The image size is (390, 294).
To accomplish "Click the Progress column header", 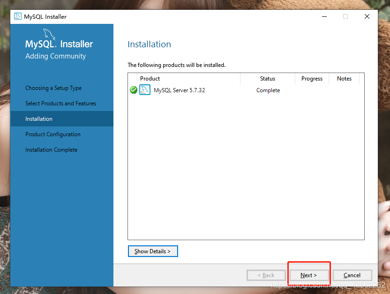I will pyautogui.click(x=311, y=79).
